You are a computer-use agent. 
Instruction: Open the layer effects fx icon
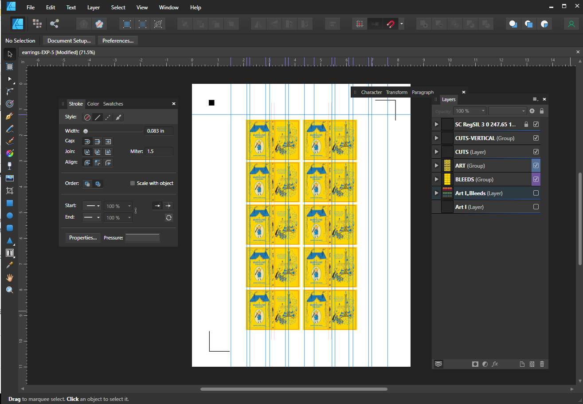coord(495,364)
